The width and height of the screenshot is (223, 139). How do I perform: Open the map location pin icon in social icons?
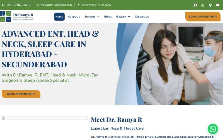(210, 5)
